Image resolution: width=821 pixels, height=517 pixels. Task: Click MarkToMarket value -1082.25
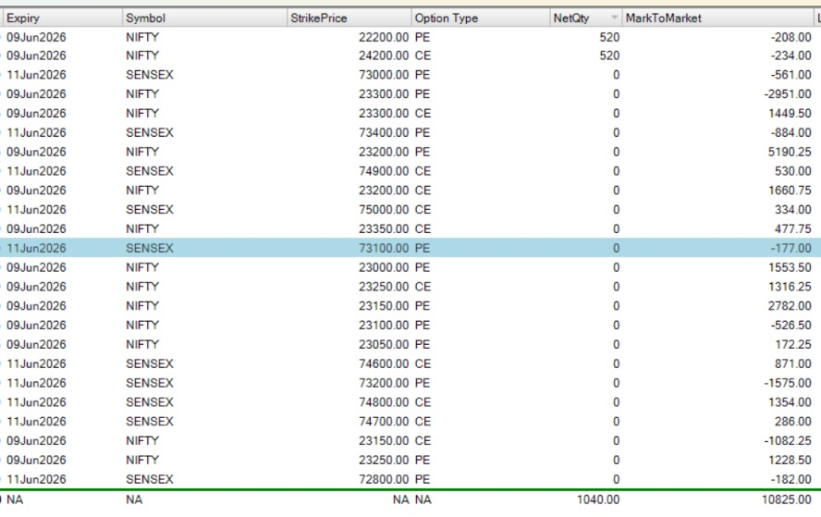click(x=788, y=441)
